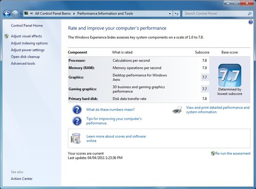Click shield icon beside Re-run the assessment
The height and width of the screenshot is (189, 256).
point(213,153)
